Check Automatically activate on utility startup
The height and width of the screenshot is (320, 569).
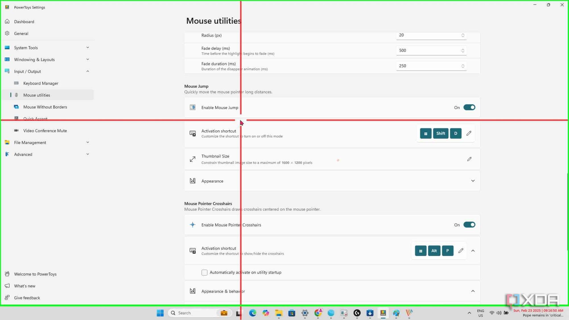204,272
